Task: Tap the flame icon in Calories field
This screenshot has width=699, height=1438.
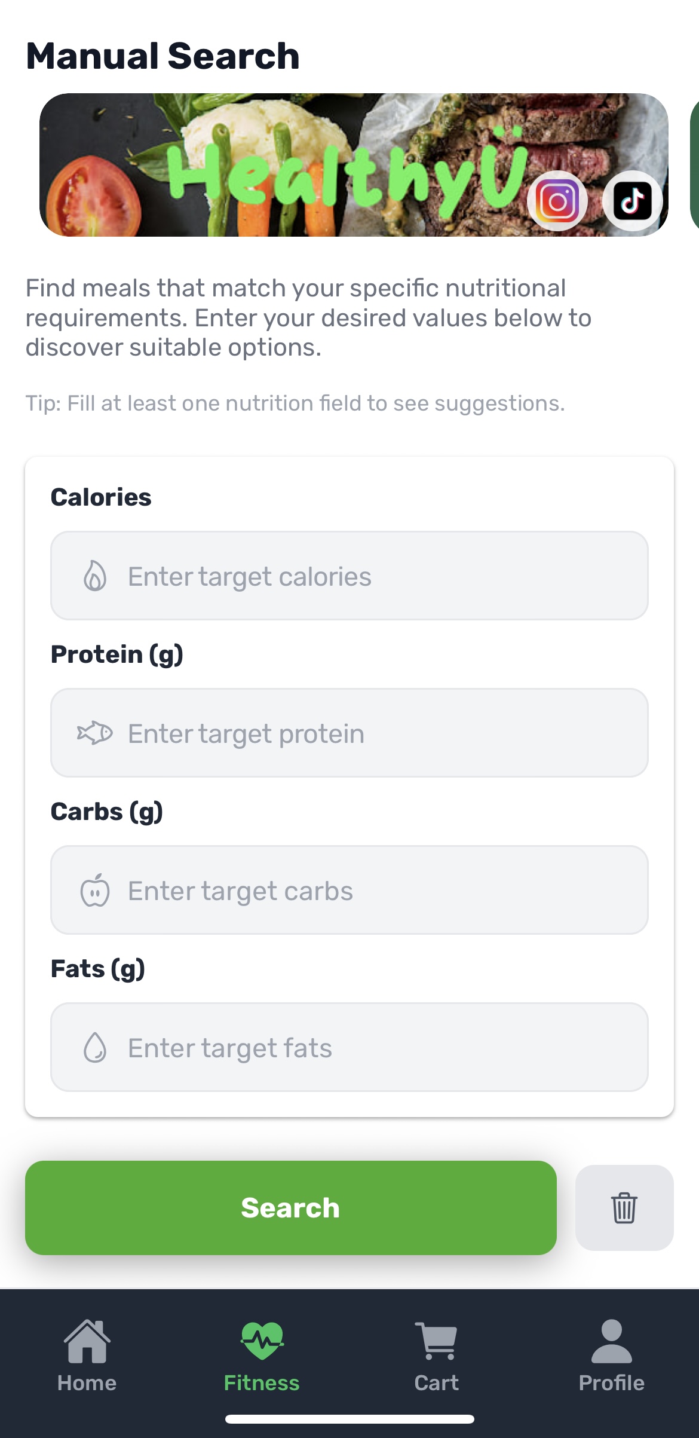Action: pyautogui.click(x=95, y=576)
